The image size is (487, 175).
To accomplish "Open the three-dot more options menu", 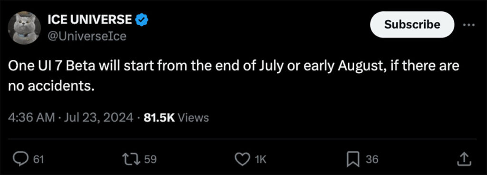I will (x=469, y=25).
